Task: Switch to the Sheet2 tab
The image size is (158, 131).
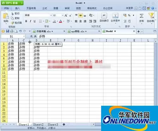Action: (x=38, y=125)
